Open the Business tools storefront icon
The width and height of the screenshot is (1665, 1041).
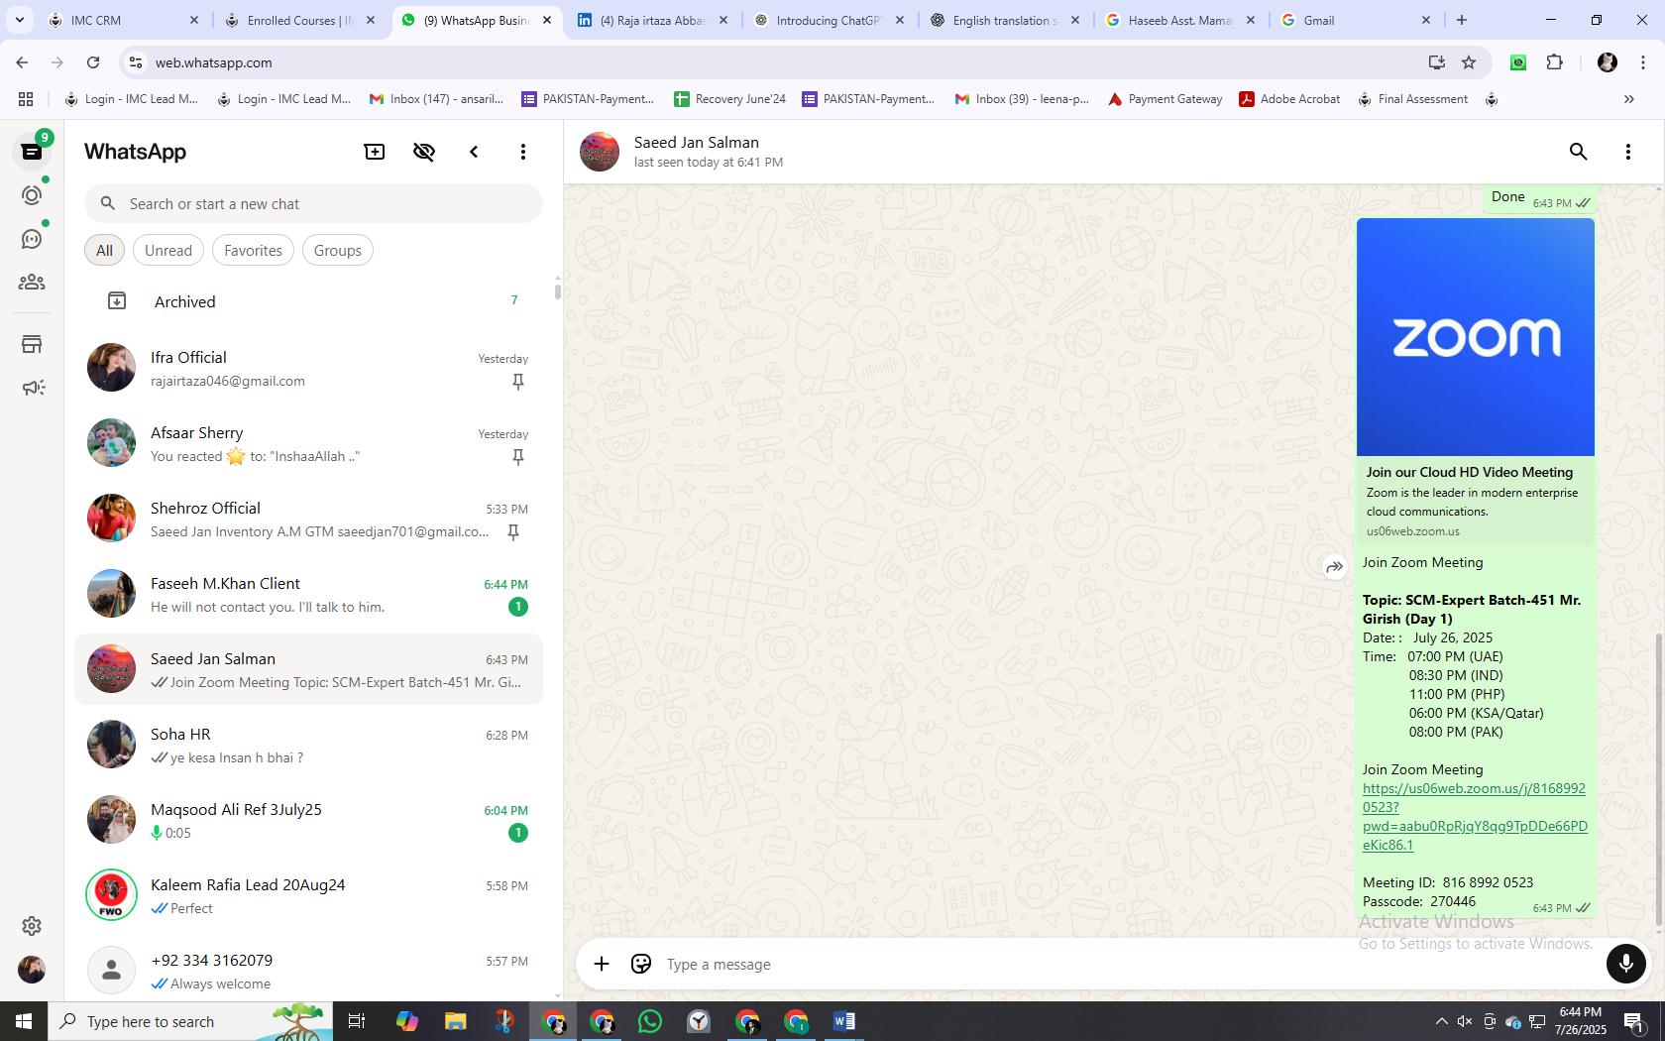tap(32, 344)
